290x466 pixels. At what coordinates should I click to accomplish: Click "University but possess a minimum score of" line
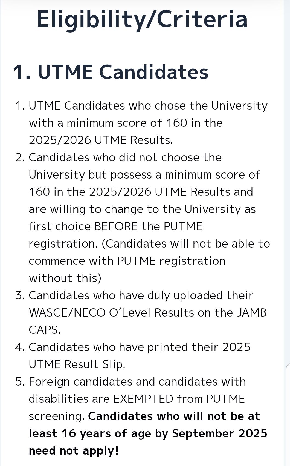[144, 175]
